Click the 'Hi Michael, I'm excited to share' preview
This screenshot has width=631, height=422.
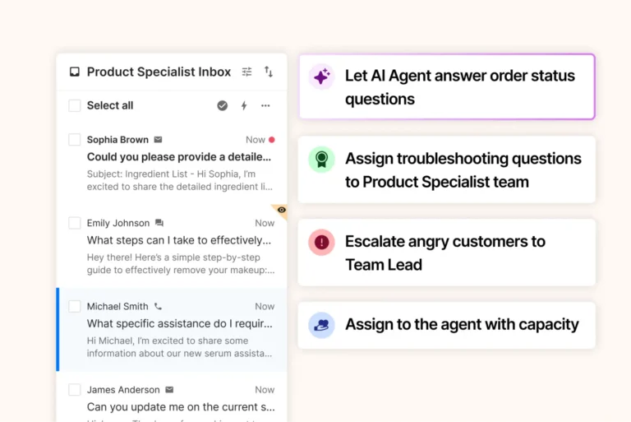[x=179, y=347]
